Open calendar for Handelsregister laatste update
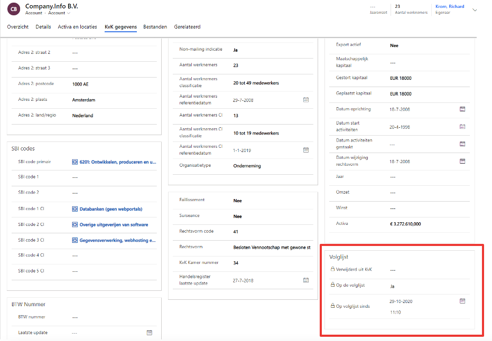Viewport: 492px width, 341px height. pyautogui.click(x=305, y=280)
